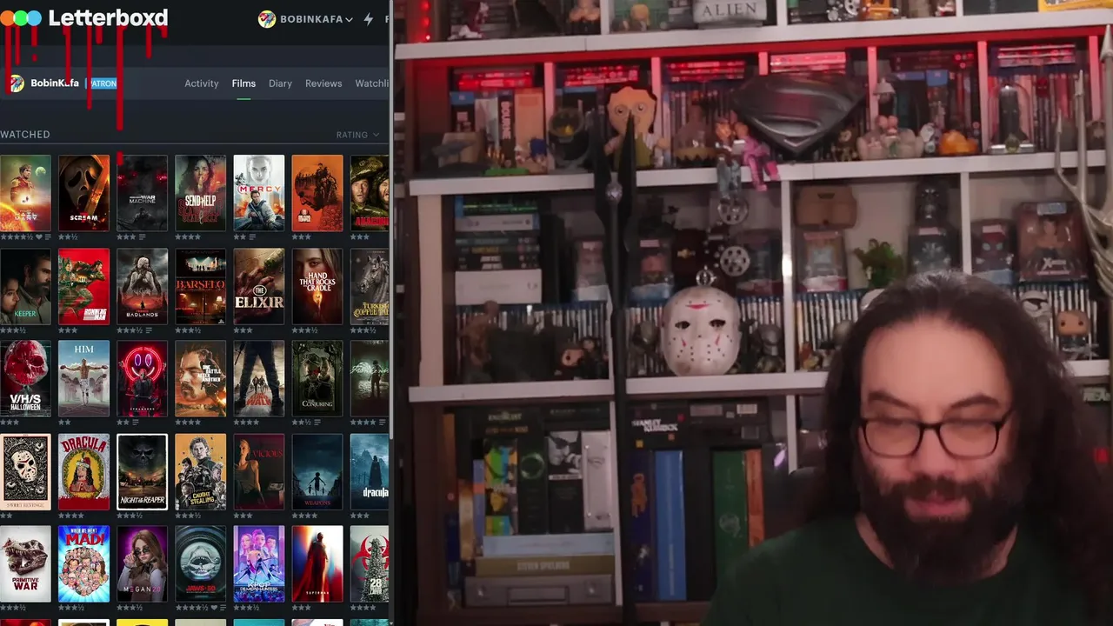Open the Jaws @ 50 poster
Image resolution: width=1113 pixels, height=626 pixels.
pyautogui.click(x=201, y=564)
